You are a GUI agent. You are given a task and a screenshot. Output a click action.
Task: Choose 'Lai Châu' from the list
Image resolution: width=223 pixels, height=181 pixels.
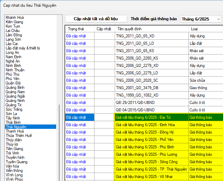coord(13,31)
